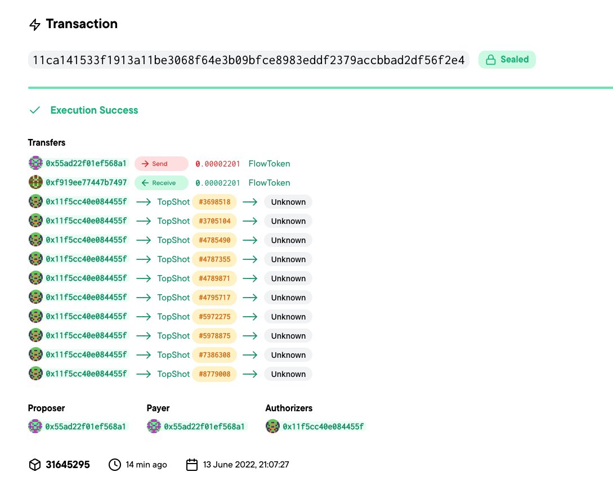Select NFT badge #4789871
Screen dimensions: 613x490
(x=214, y=278)
